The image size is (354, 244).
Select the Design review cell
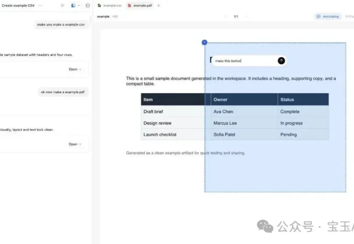[x=176, y=123]
